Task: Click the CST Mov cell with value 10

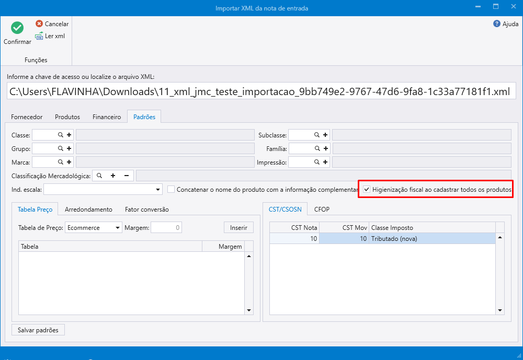Action: (x=344, y=239)
